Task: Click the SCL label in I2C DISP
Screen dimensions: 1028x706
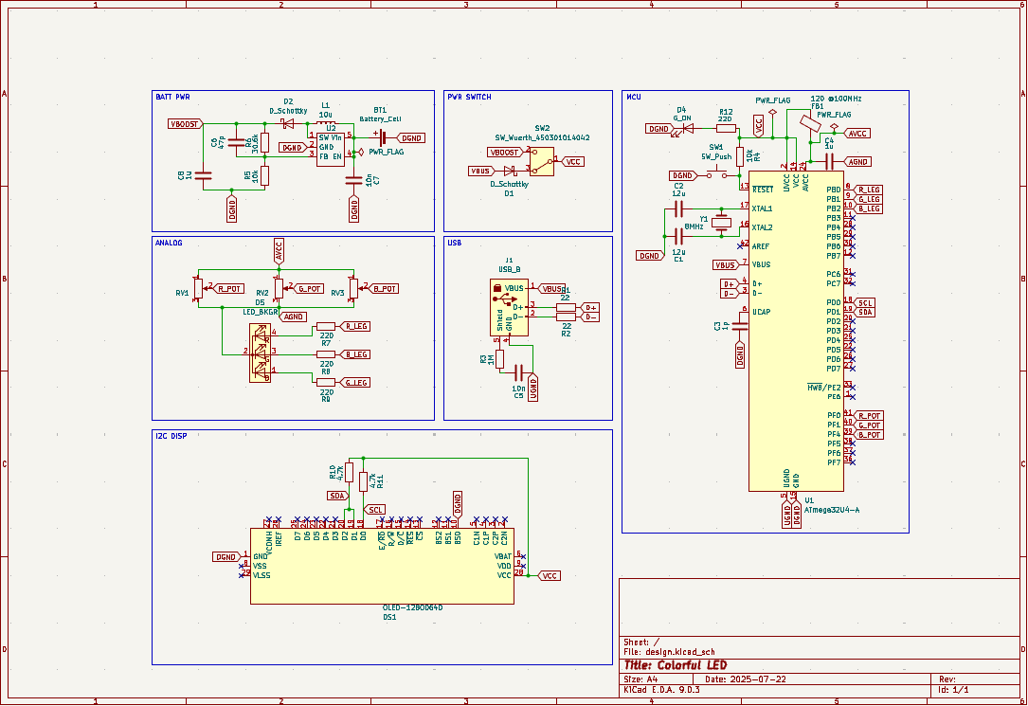Action: click(x=375, y=509)
